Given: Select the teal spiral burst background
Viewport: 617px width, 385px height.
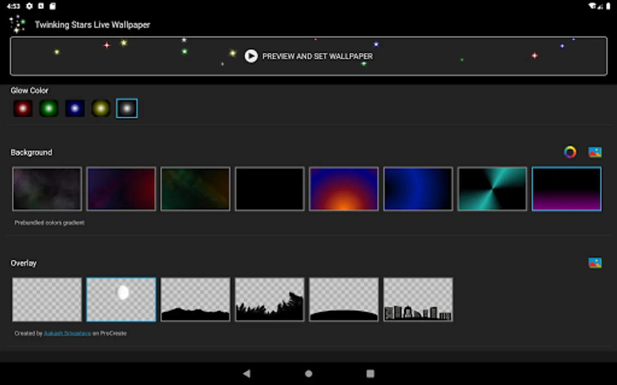Looking at the screenshot, I should [492, 189].
